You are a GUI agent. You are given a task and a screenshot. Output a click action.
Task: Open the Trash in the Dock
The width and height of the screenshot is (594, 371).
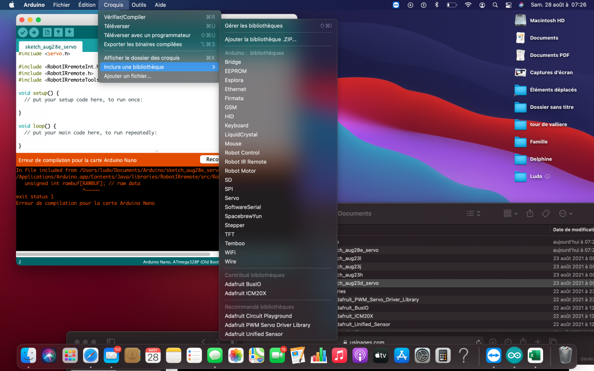tap(565, 355)
